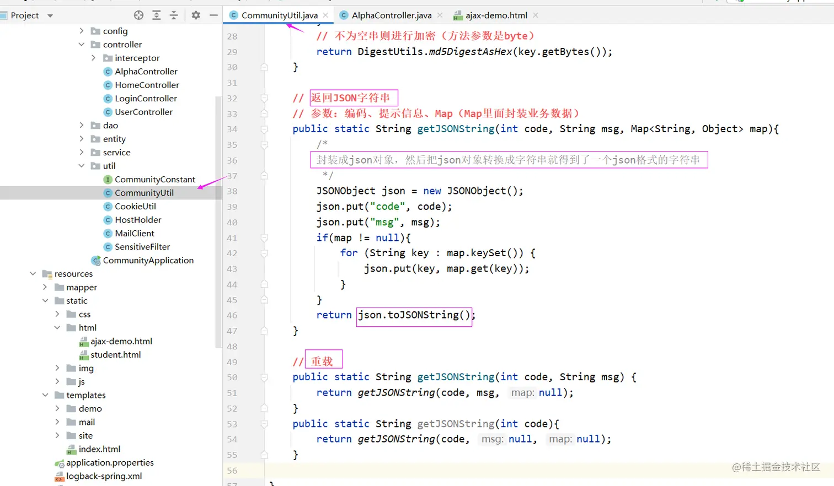This screenshot has width=834, height=486.
Task: Switch to ajax-demo.html tab
Action: coord(496,15)
